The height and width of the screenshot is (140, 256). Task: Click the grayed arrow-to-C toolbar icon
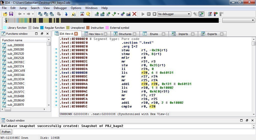click(x=195, y=14)
